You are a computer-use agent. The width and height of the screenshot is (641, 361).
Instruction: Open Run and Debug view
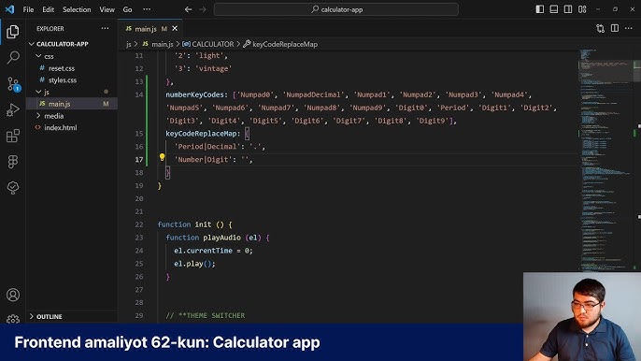13,109
